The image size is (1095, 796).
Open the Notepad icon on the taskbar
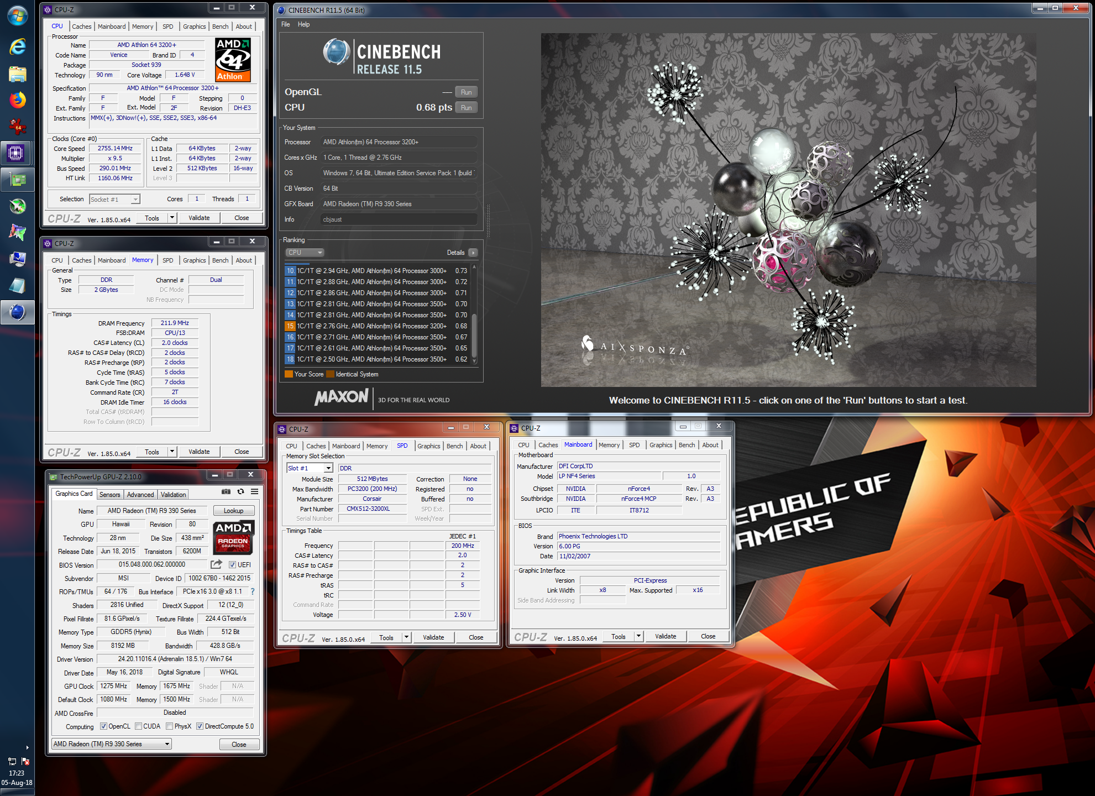(17, 285)
